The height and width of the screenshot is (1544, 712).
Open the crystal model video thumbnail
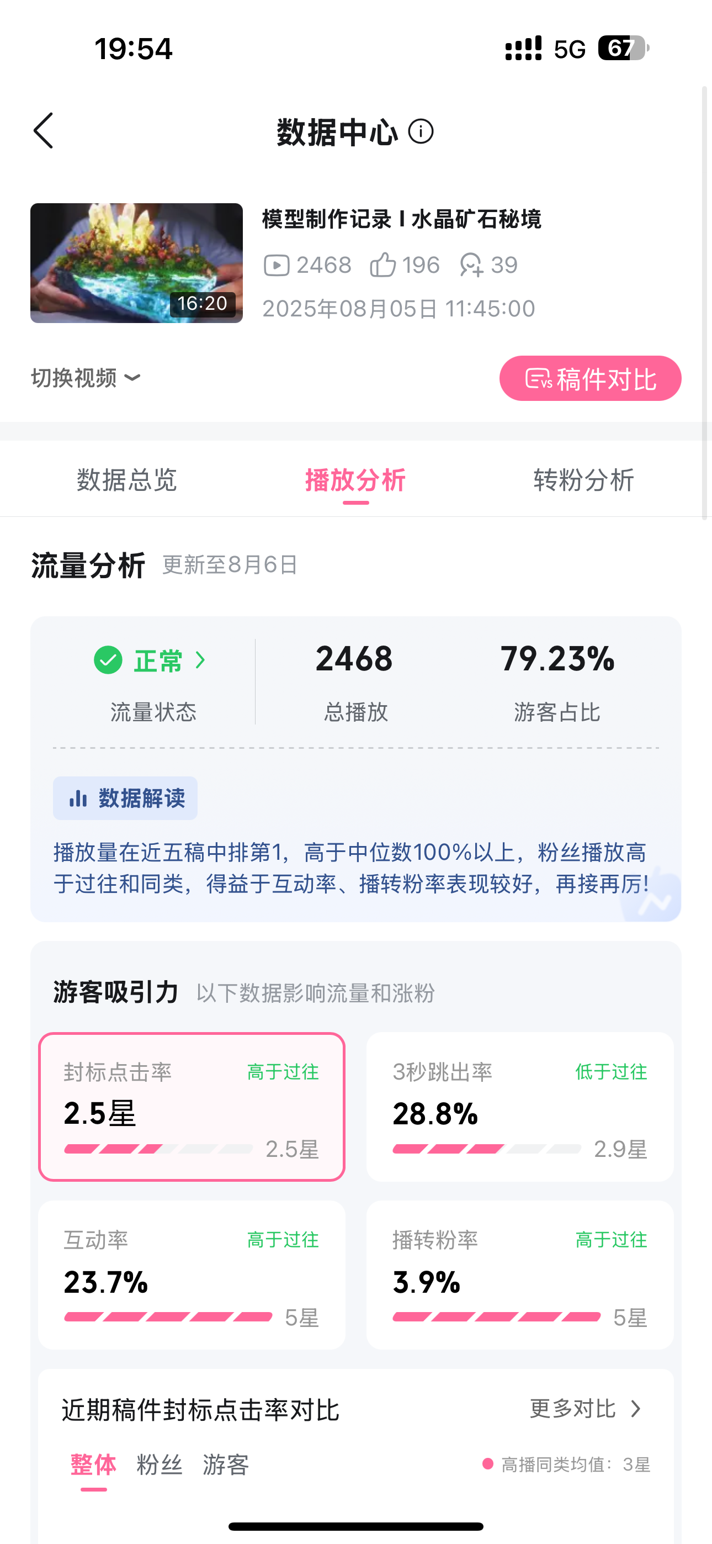[137, 263]
